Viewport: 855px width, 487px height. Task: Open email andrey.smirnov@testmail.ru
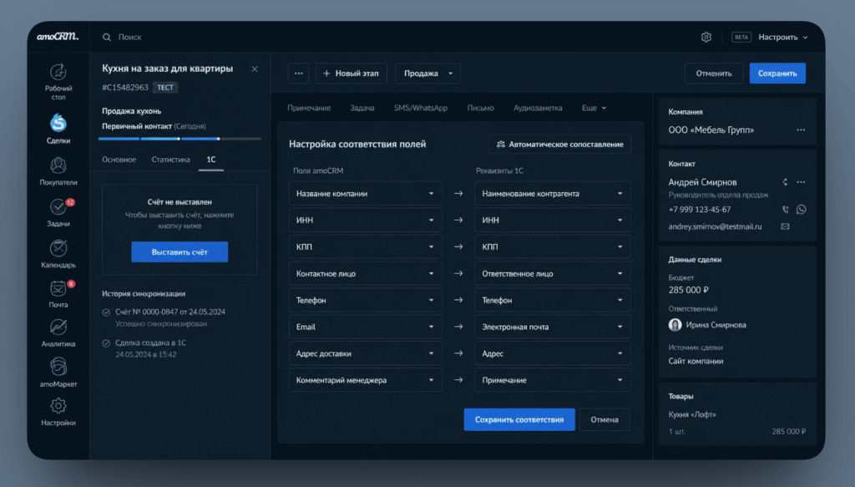(715, 226)
